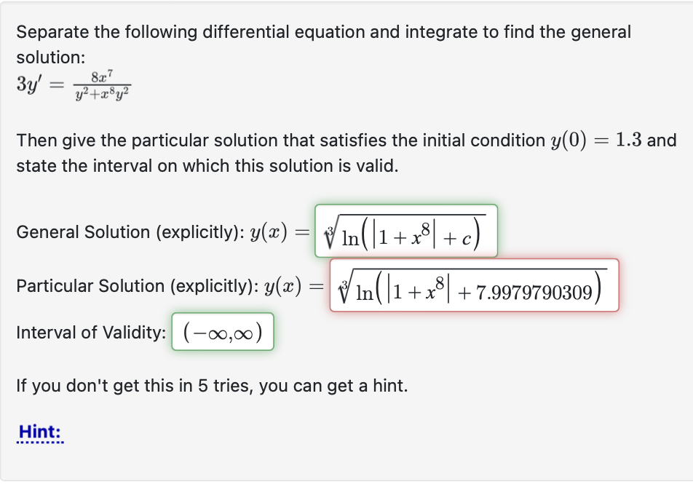Click the green border of the general solution
The height and width of the screenshot is (495, 693).
coord(405,207)
